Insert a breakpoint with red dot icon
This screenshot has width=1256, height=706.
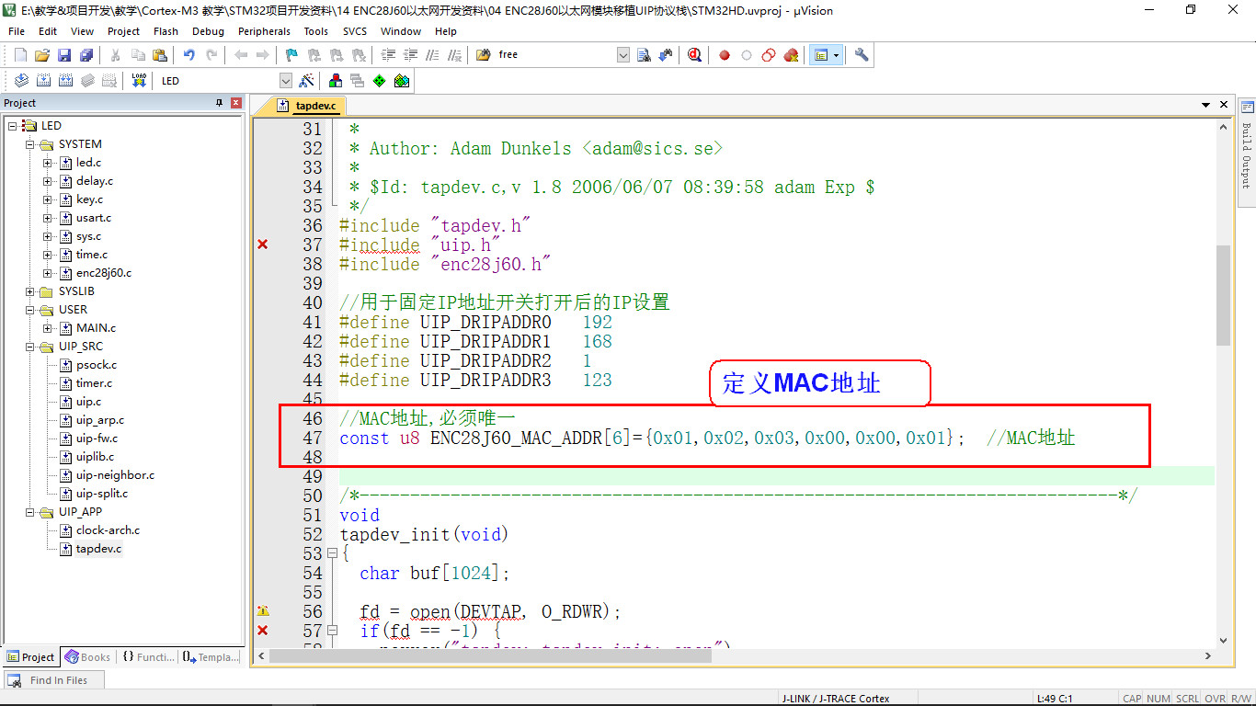(x=725, y=55)
